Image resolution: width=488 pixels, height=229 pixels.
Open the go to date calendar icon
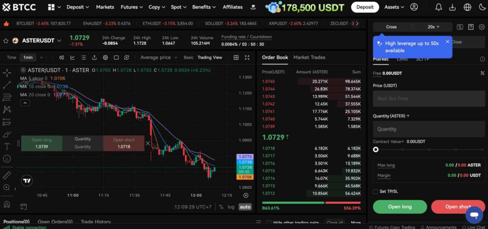pyautogui.click(x=23, y=206)
